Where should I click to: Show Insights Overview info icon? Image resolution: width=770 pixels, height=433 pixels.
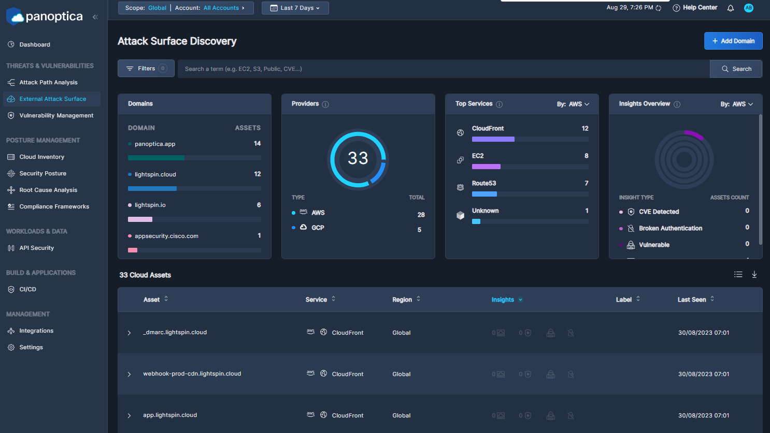(677, 104)
